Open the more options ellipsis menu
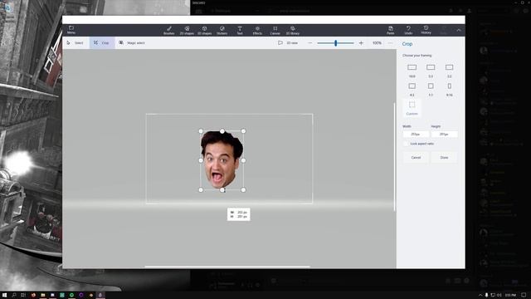 coord(391,43)
